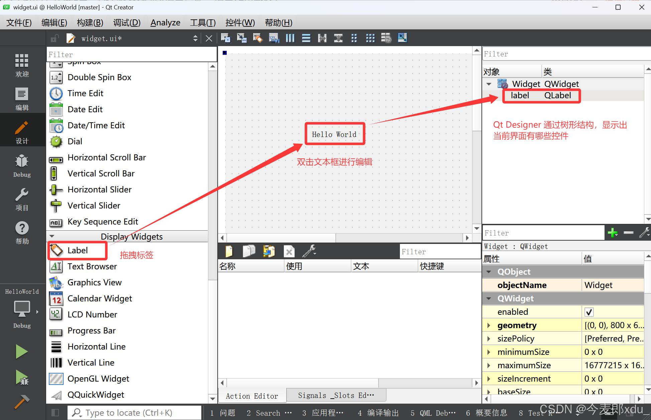The height and width of the screenshot is (420, 651).
Task: Open the Debug mode in sidebar
Action: (x=22, y=166)
